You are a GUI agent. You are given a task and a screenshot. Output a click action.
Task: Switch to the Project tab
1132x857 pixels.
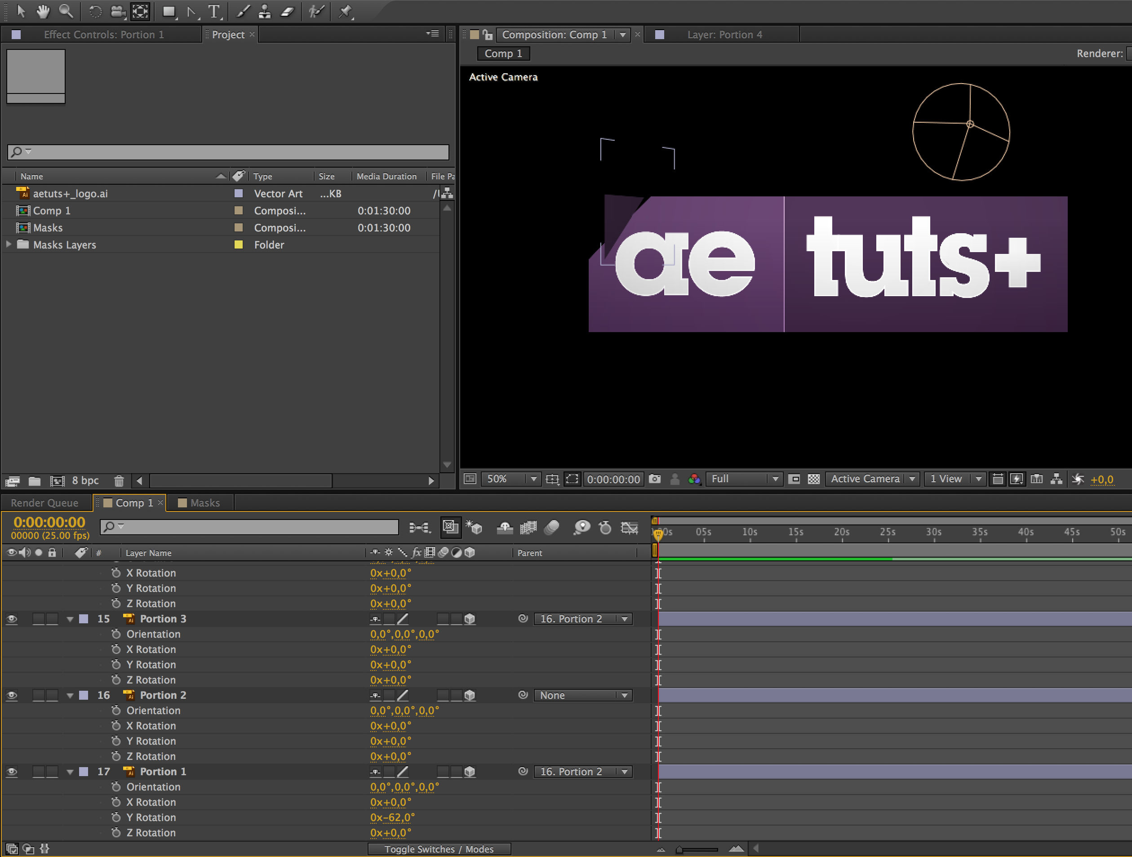pyautogui.click(x=228, y=34)
